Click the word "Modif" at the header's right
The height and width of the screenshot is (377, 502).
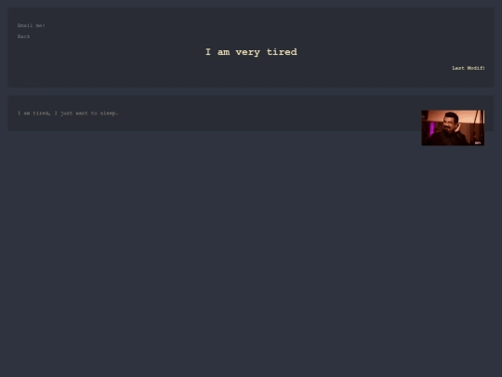475,68
